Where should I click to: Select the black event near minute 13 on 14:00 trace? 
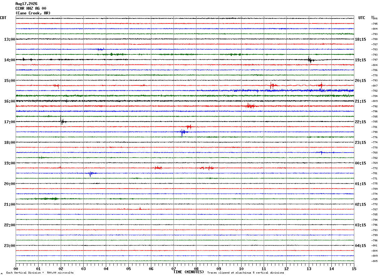(x=310, y=59)
